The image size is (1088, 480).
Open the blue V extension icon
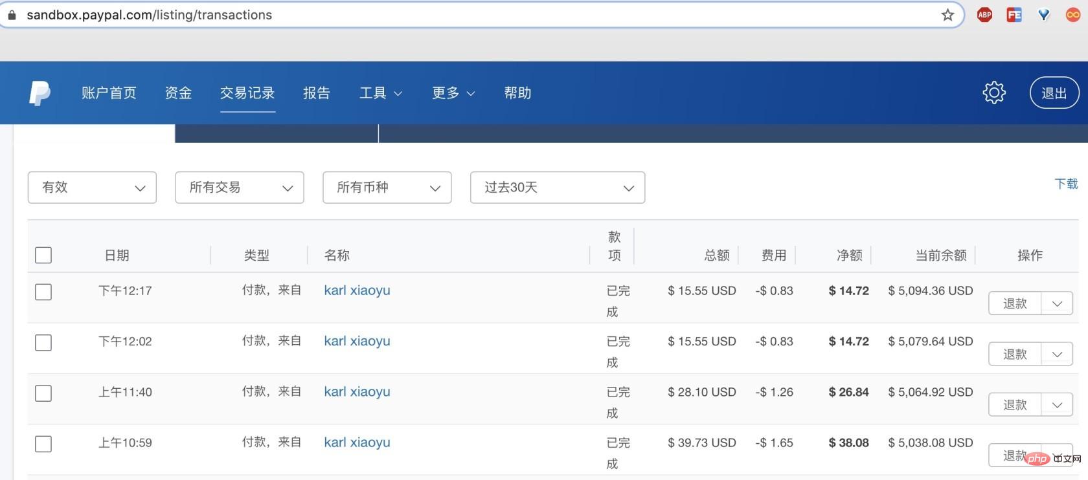(1043, 15)
